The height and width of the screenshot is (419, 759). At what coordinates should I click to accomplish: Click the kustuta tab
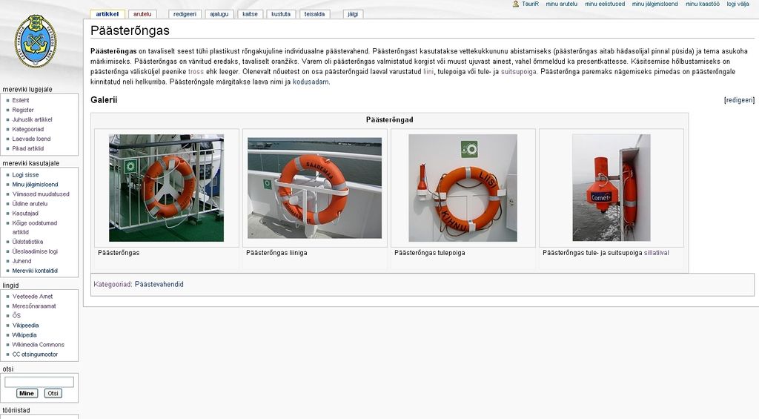281,14
